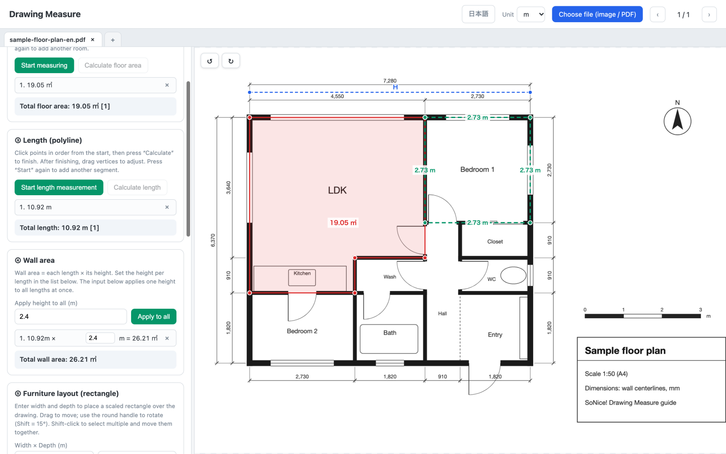Click red vertex at Wash room corner
726x454 pixels.
point(355,258)
